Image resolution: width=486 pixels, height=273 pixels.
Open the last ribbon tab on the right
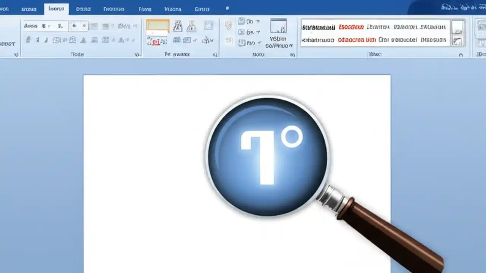coord(202,9)
